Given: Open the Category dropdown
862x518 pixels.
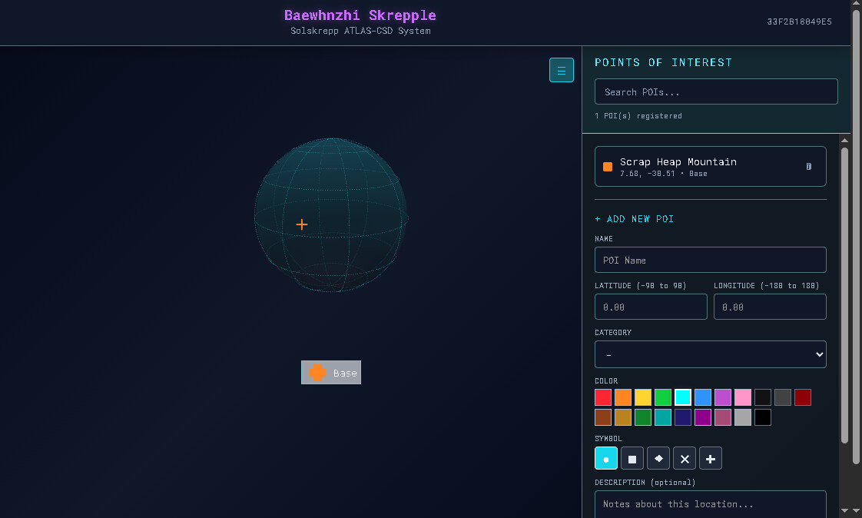Looking at the screenshot, I should (711, 354).
